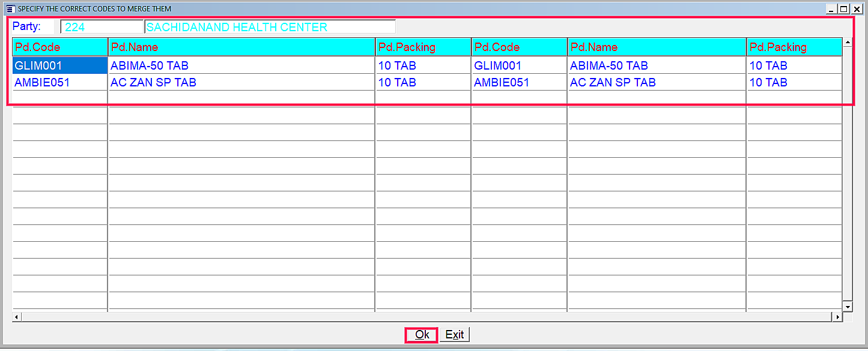Click the vertical scrollbar down arrow
The width and height of the screenshot is (868, 351).
pyautogui.click(x=848, y=307)
